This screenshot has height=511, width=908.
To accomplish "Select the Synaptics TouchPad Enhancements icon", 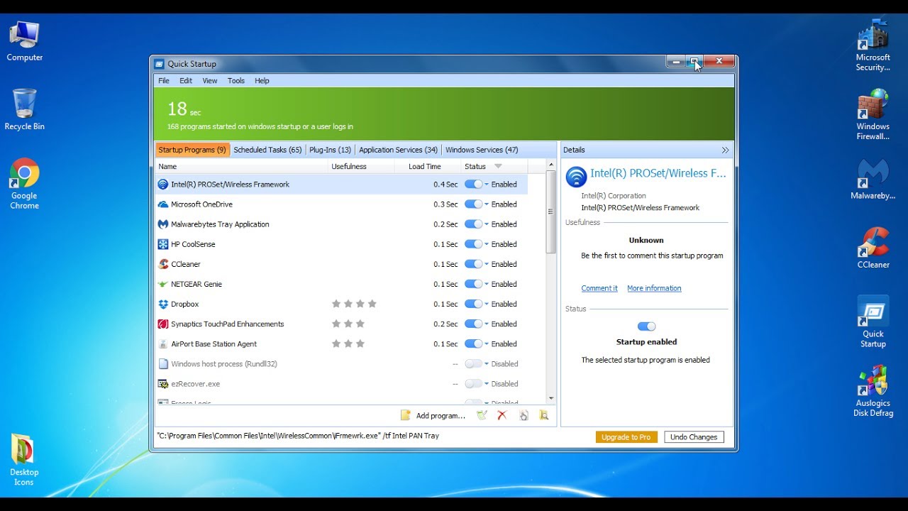I will click(163, 324).
